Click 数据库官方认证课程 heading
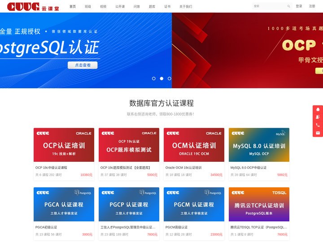 point(161,104)
